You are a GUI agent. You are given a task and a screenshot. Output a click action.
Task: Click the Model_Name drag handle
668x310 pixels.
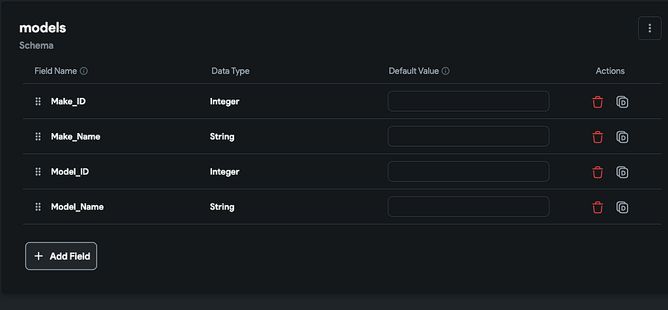tap(38, 207)
